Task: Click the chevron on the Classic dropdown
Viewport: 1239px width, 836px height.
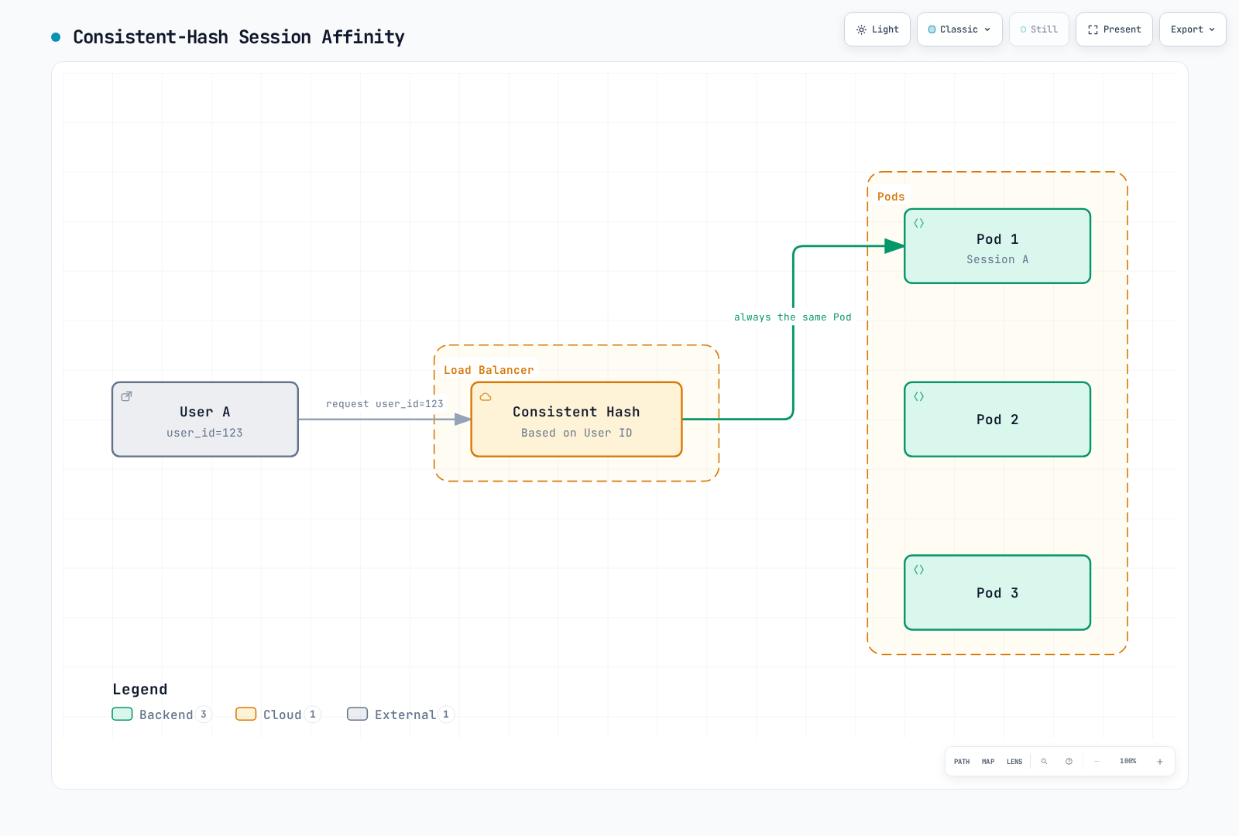Action: point(987,29)
